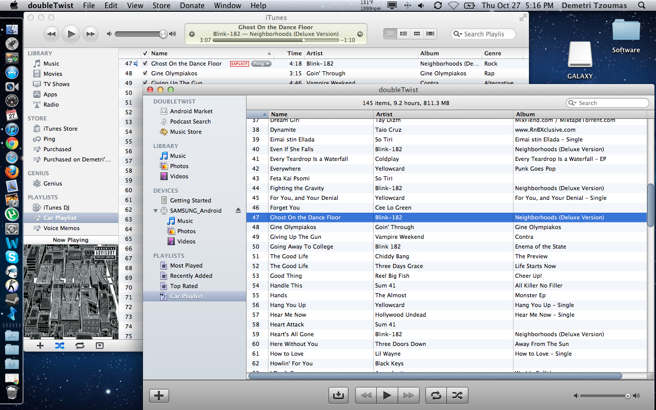Uncheck Gine Olympiakos checkbox in iTunes
This screenshot has height=410, width=656.
pyautogui.click(x=145, y=73)
